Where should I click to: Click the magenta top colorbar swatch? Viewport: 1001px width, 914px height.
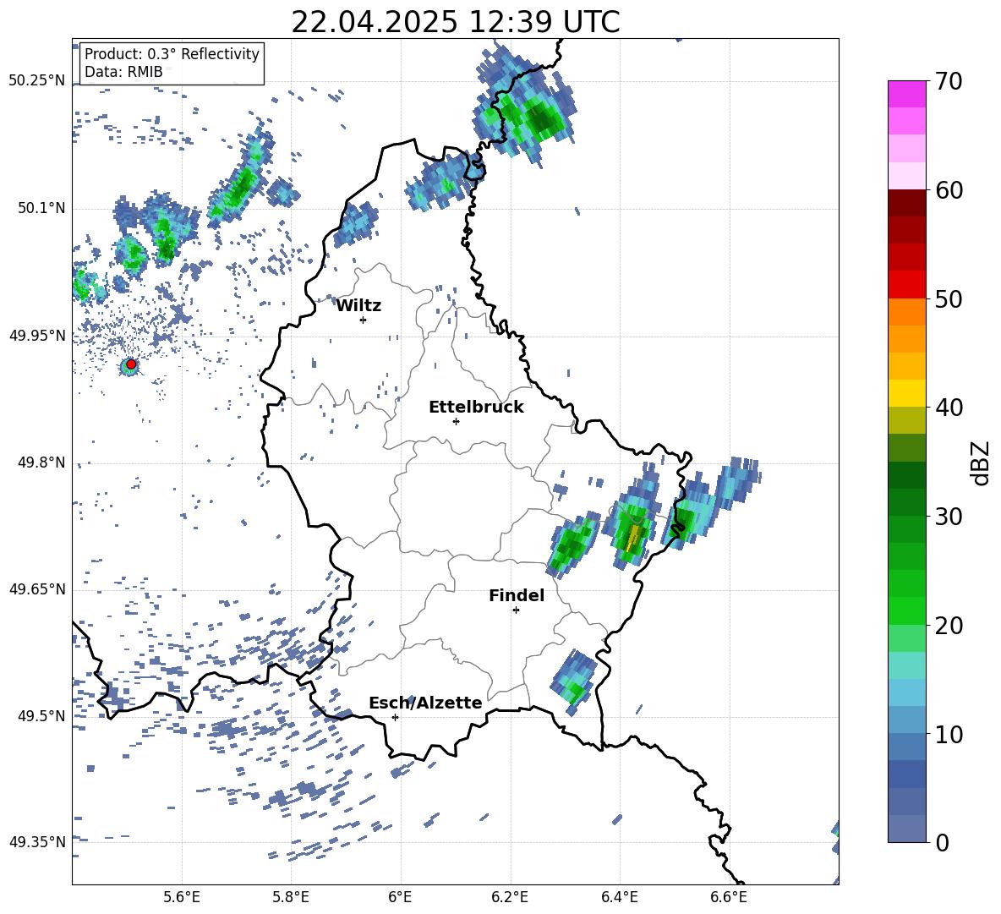click(906, 95)
